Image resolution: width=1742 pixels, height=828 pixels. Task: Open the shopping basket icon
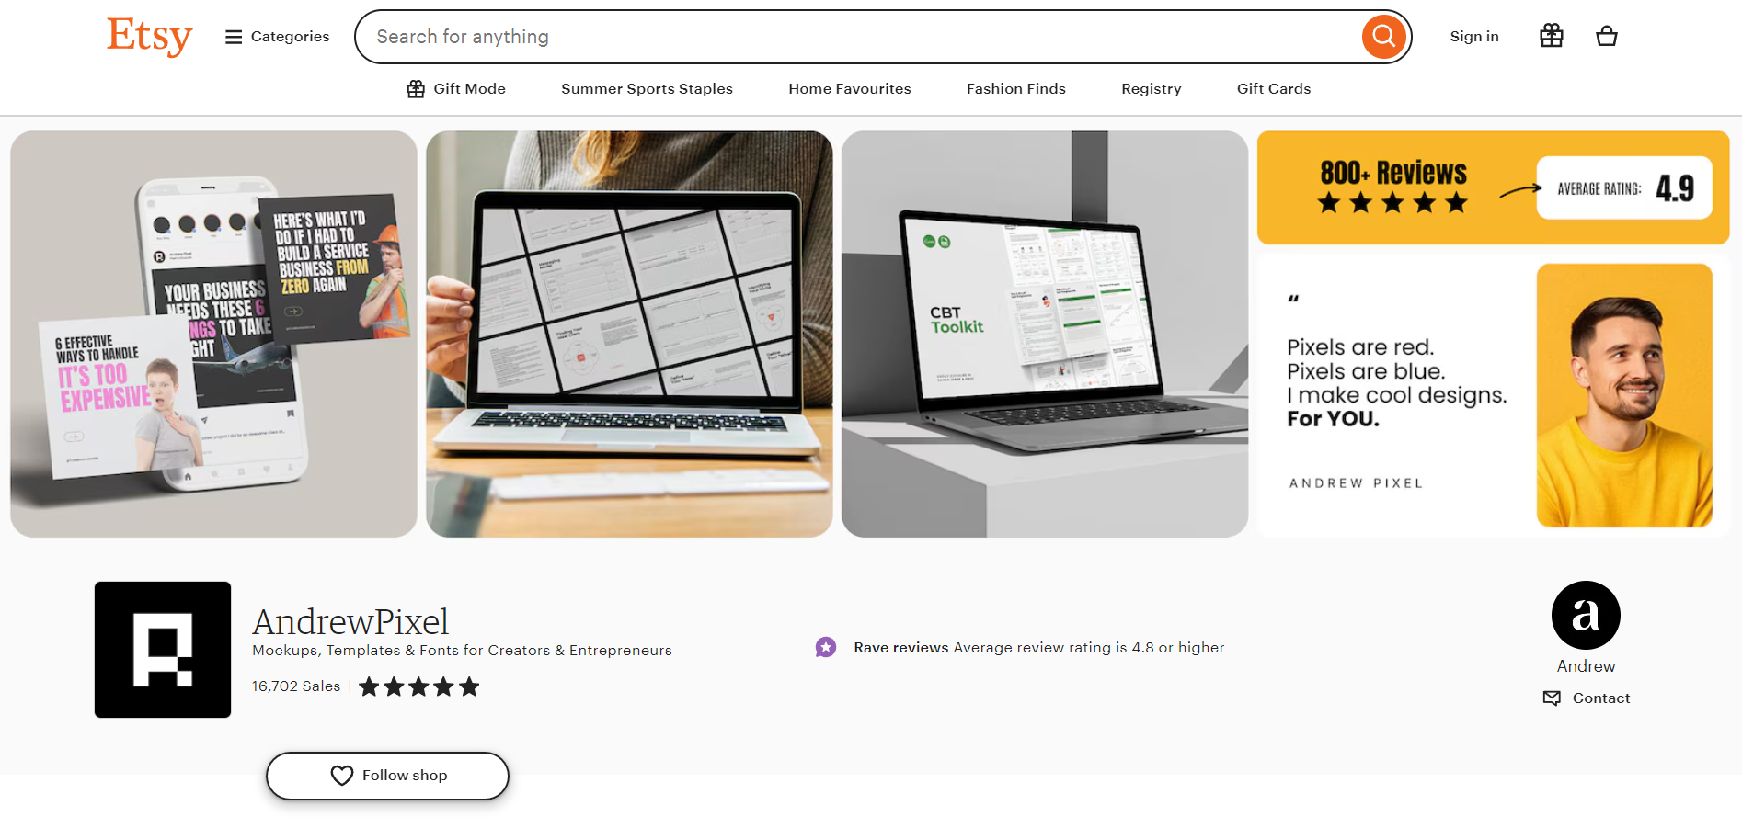click(x=1607, y=36)
